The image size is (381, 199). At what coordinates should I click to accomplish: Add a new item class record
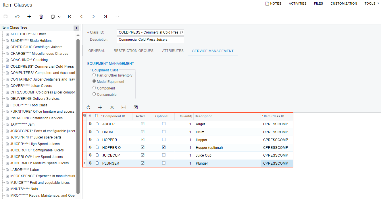coord(29,17)
